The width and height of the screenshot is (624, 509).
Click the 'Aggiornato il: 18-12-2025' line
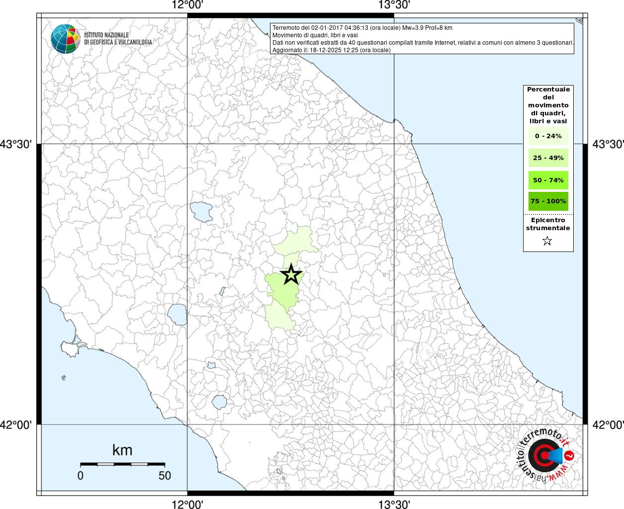[x=332, y=50]
